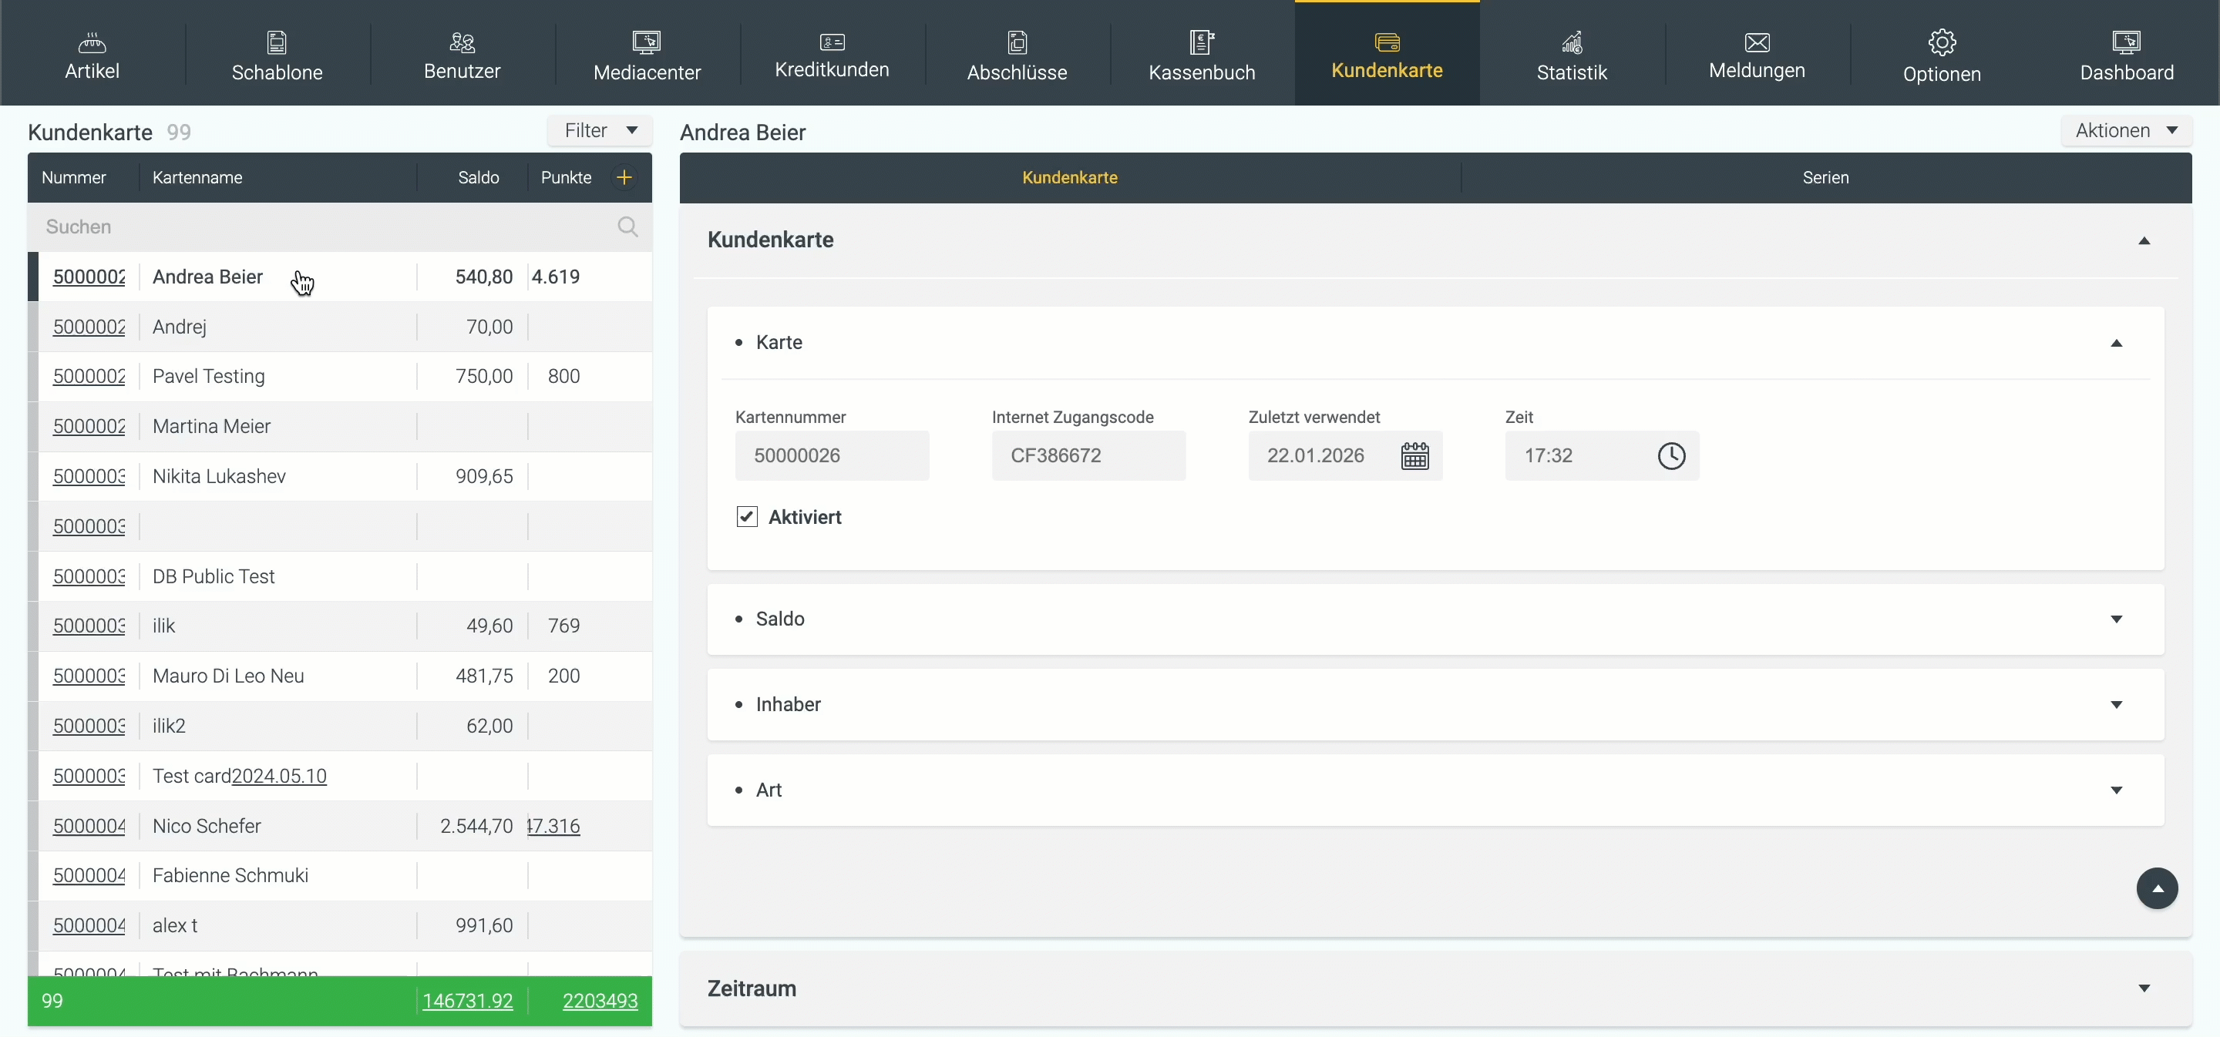Uncheck the Aktiviert checkbox
2220x1037 pixels.
(x=746, y=517)
